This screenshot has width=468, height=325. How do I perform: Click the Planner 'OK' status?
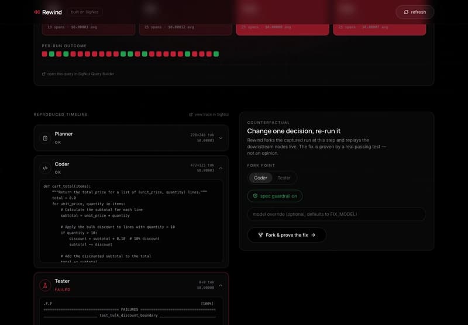pos(58,143)
